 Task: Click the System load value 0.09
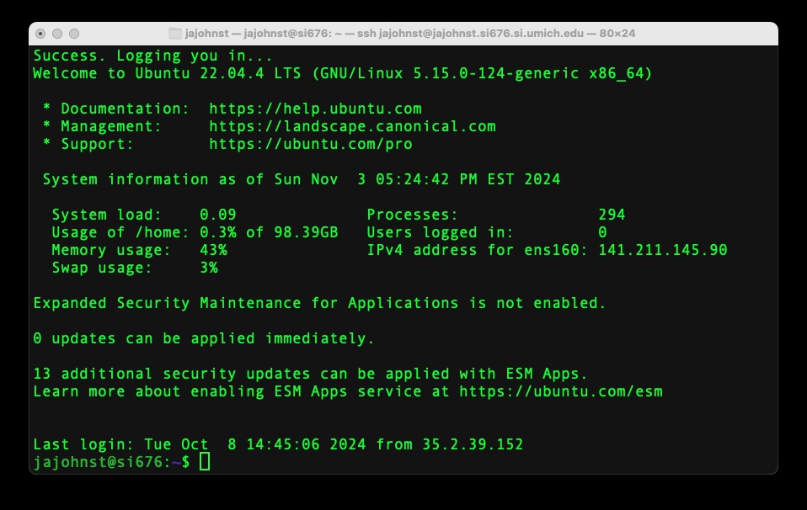218,215
